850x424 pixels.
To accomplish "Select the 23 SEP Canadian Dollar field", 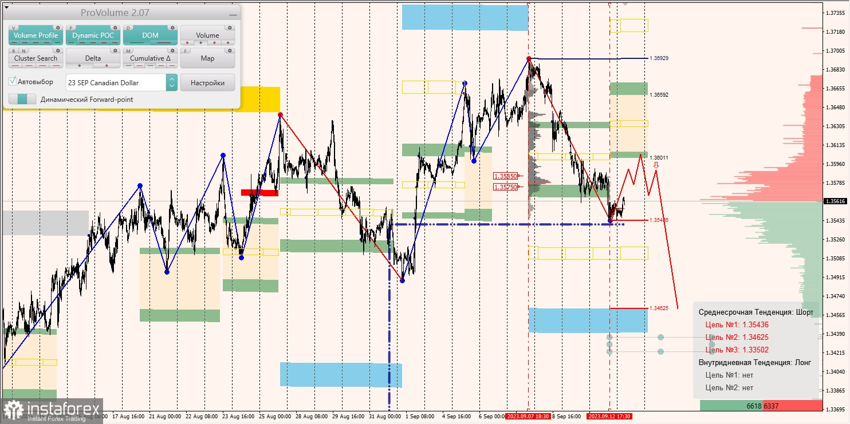I will coord(116,82).
